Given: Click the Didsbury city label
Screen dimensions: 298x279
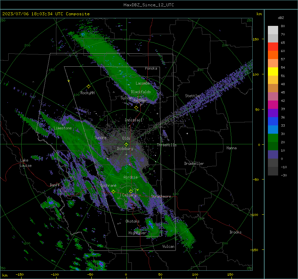Looking at the screenshot, I should click(x=125, y=149).
